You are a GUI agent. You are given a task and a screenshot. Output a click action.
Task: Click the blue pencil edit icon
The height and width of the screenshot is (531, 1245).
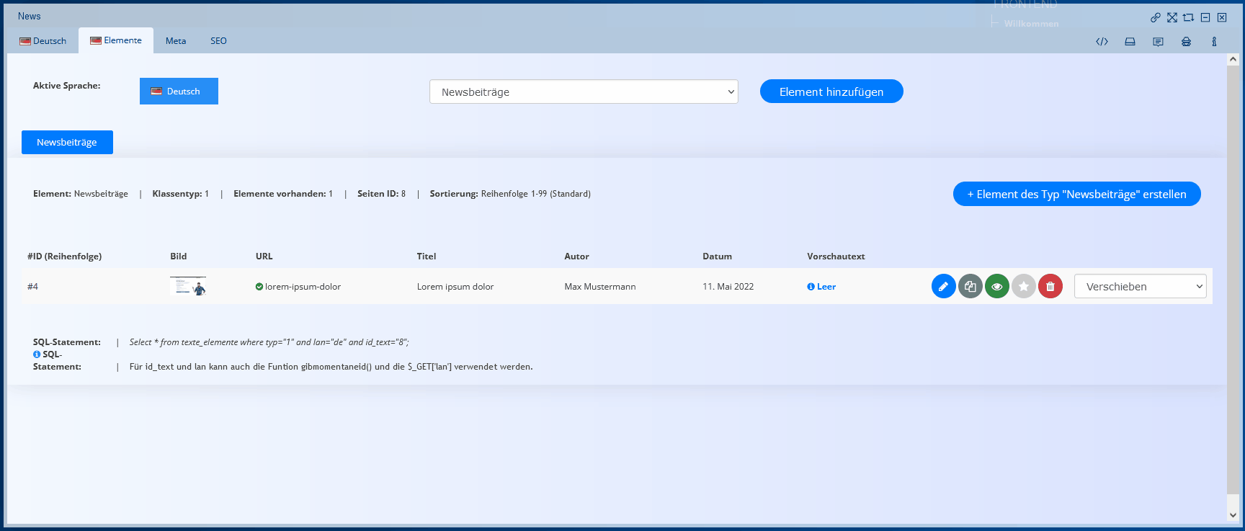click(x=943, y=286)
